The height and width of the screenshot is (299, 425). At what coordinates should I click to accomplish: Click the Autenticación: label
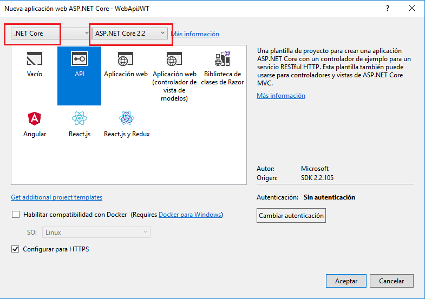click(277, 197)
